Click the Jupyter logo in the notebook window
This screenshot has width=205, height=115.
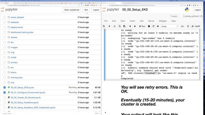(111, 10)
